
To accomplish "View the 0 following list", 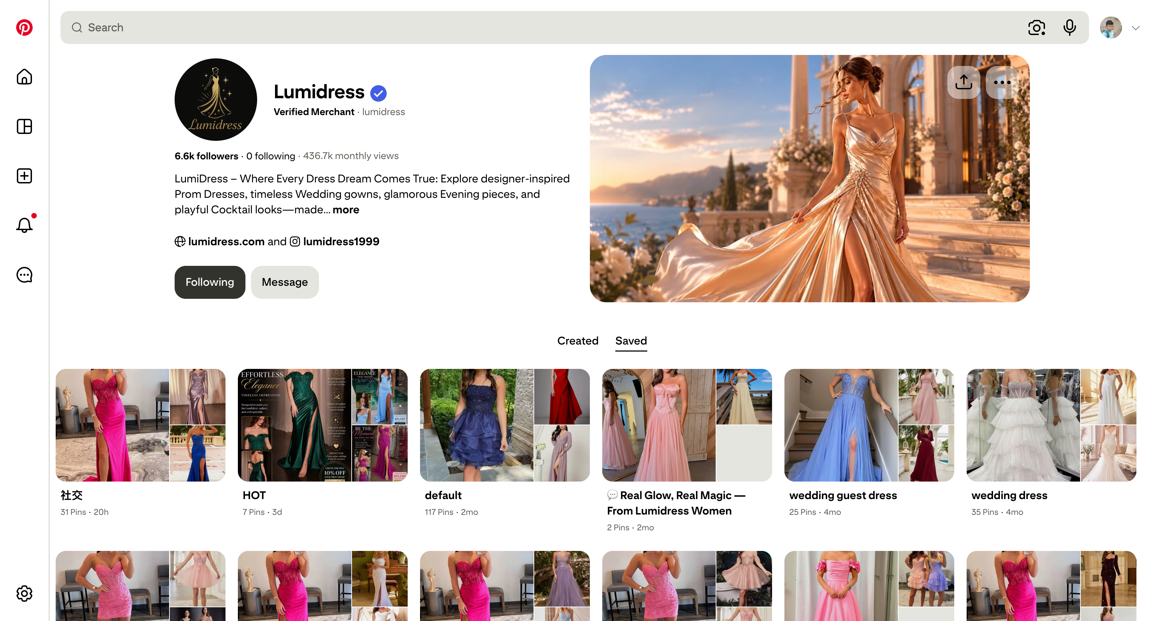I will pyautogui.click(x=271, y=156).
